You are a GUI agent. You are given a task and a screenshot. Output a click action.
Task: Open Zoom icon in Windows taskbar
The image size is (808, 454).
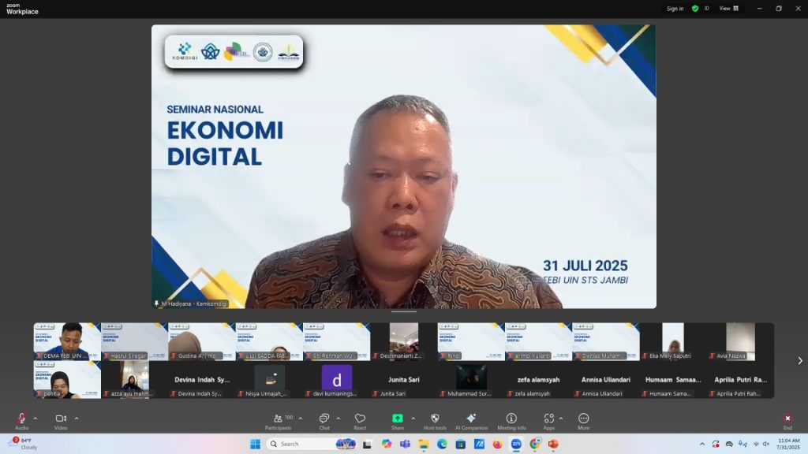(x=516, y=444)
